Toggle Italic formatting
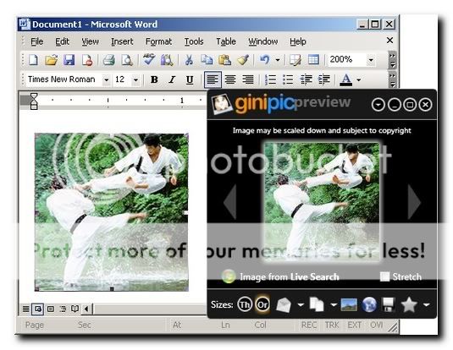 [x=172, y=79]
